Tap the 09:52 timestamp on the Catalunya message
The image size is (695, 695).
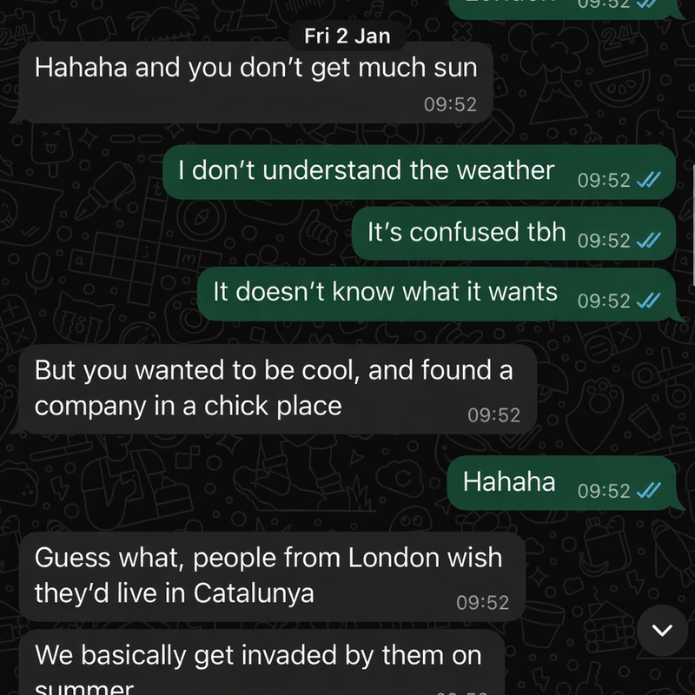[483, 603]
